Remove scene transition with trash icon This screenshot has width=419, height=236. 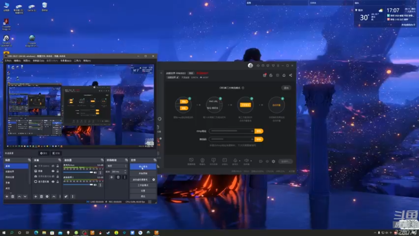[x=118, y=177]
